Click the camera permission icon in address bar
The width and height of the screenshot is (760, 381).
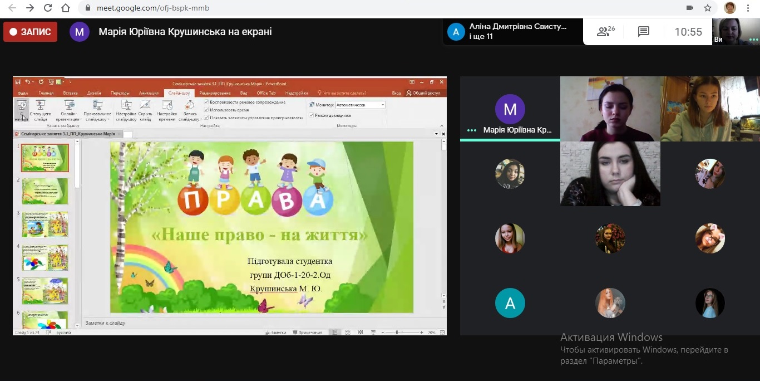pos(690,8)
